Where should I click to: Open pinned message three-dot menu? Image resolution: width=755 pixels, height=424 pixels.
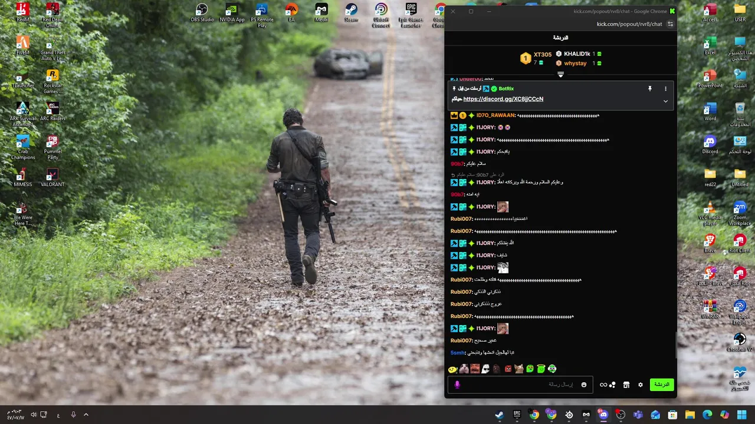coord(665,89)
